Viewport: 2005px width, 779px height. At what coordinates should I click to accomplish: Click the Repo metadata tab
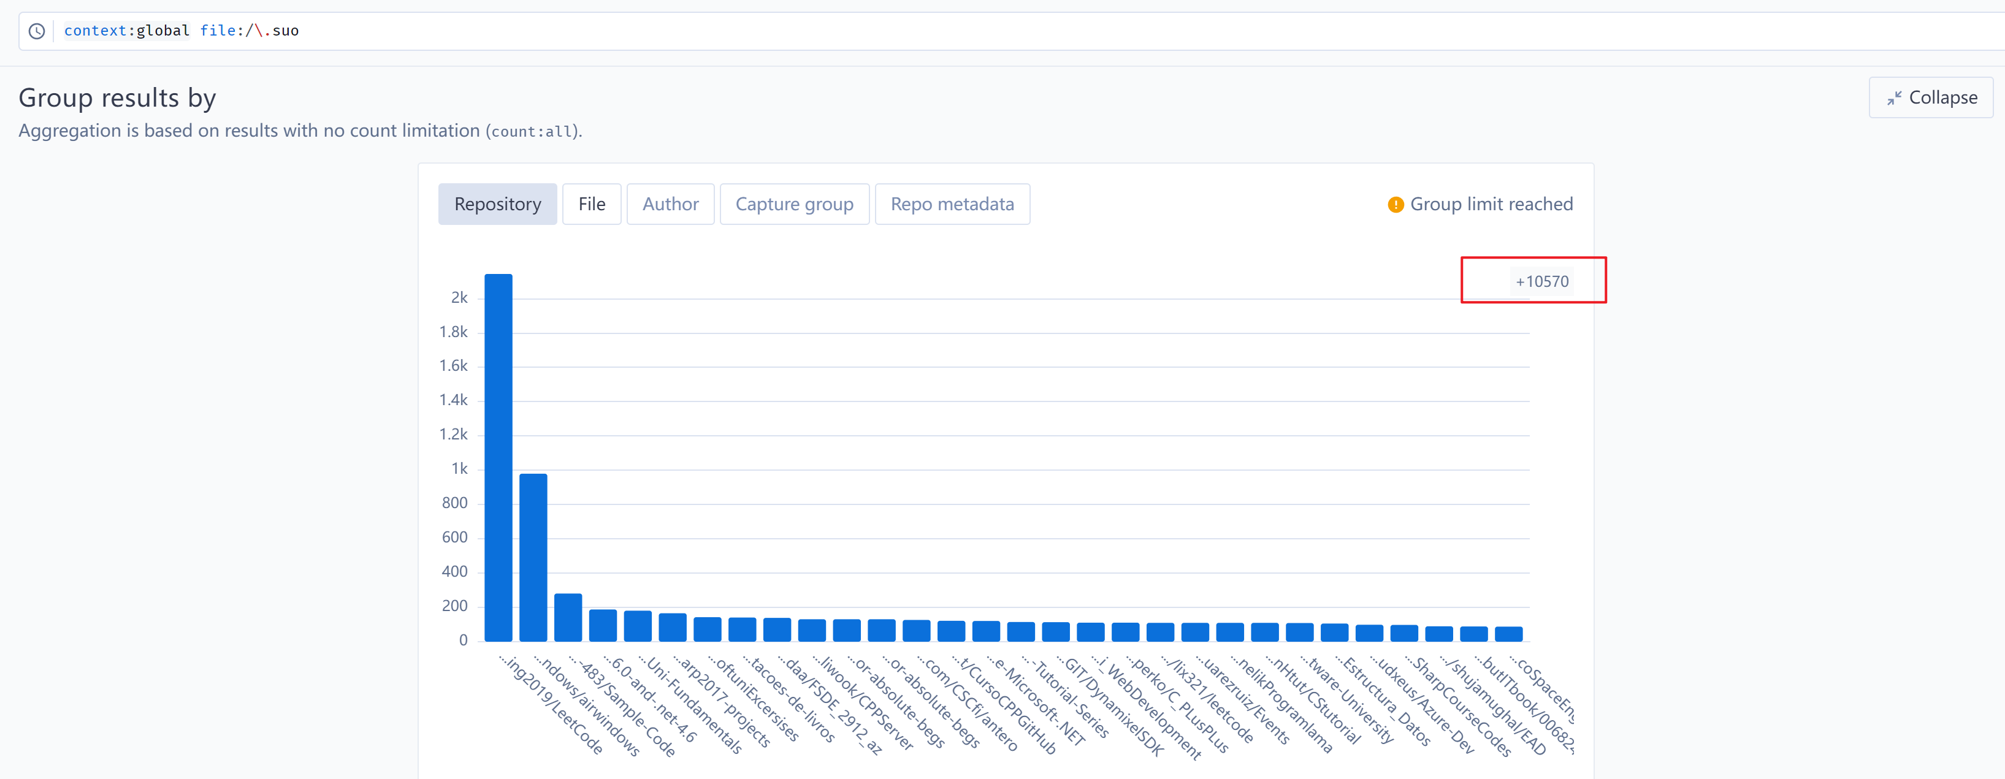[x=953, y=203]
